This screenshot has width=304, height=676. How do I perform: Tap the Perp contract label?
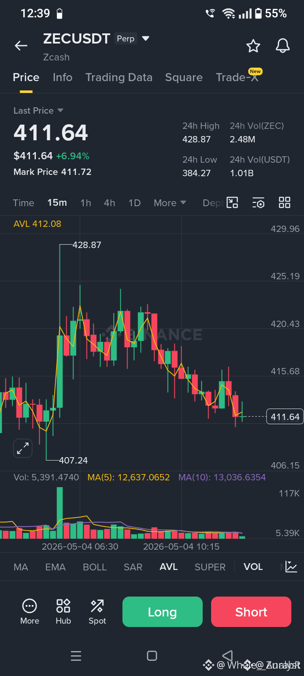click(125, 38)
